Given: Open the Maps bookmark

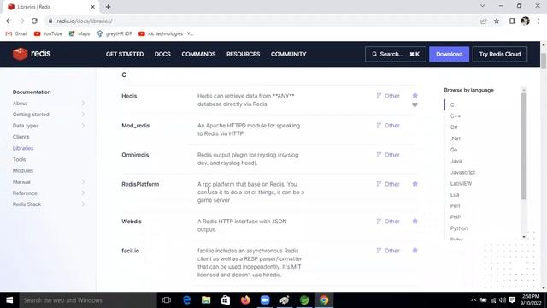Looking at the screenshot, I should click(79, 33).
